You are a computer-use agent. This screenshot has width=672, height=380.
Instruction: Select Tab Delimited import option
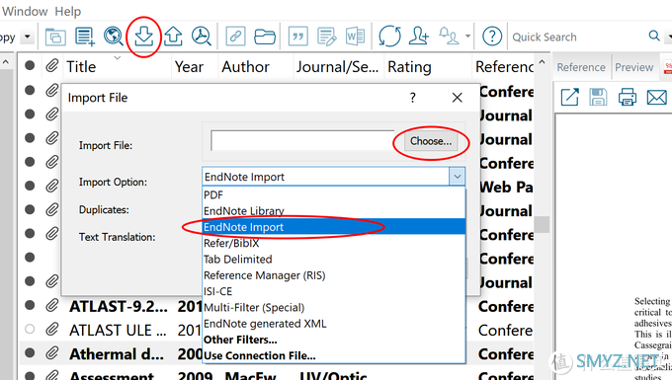point(334,259)
